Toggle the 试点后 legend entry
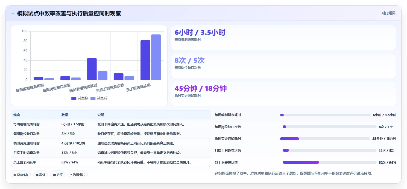This screenshot has width=407, height=189. (x=99, y=98)
